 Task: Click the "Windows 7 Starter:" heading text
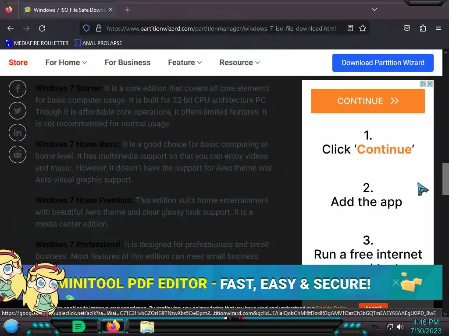point(69,88)
